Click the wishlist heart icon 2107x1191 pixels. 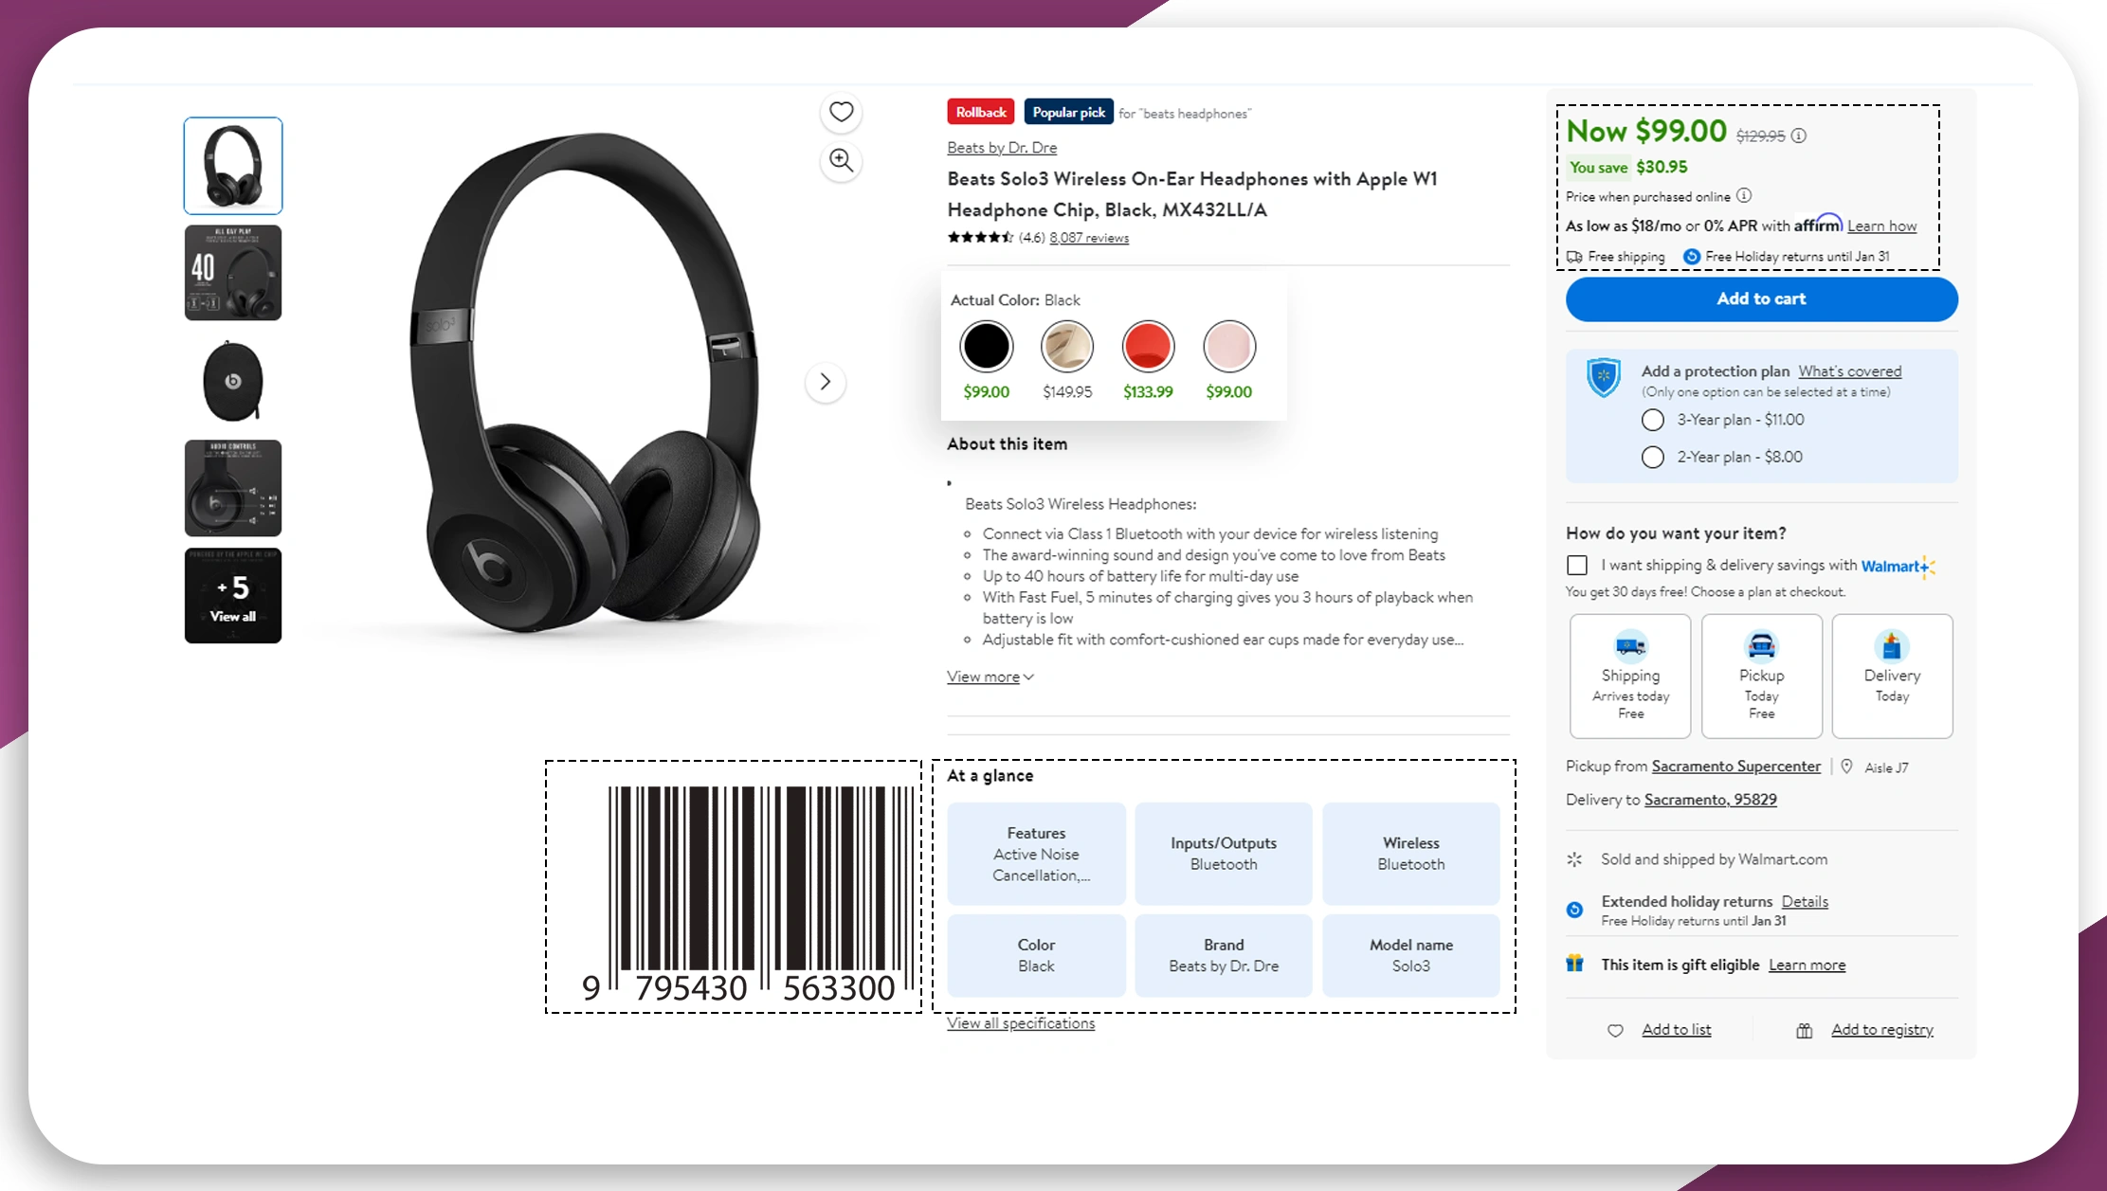click(x=841, y=112)
